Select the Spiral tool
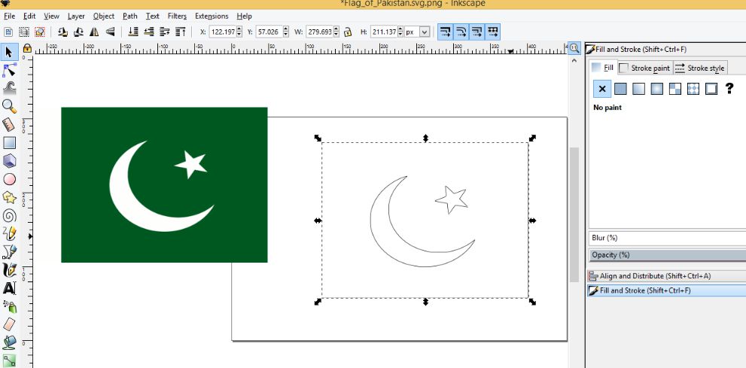This screenshot has height=368, width=746. pos(9,215)
